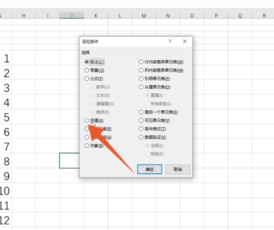Viewport: 274px width, 230px height.
Task: Choose the 引用单元格 radio option
Action: click(x=141, y=78)
